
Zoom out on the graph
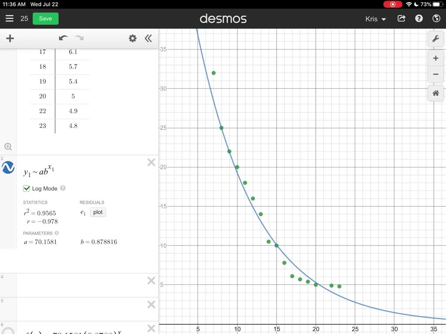pos(435,74)
